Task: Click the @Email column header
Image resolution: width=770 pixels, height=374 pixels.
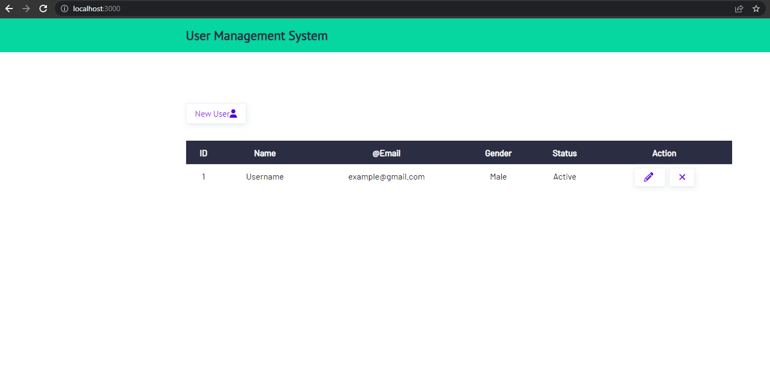Action: tap(386, 153)
